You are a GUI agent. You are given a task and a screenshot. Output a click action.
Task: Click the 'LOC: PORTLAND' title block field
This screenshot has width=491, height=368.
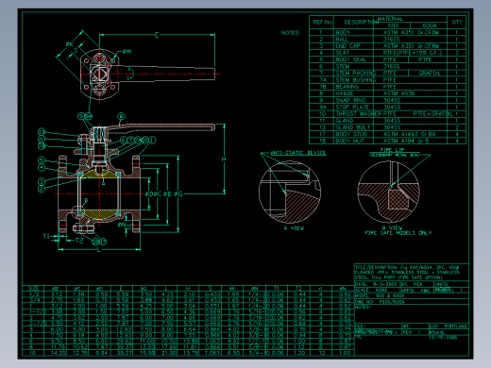[x=449, y=326]
